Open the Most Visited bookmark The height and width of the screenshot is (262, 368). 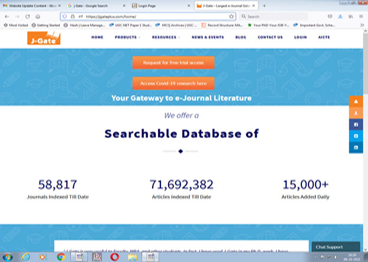(x=16, y=25)
